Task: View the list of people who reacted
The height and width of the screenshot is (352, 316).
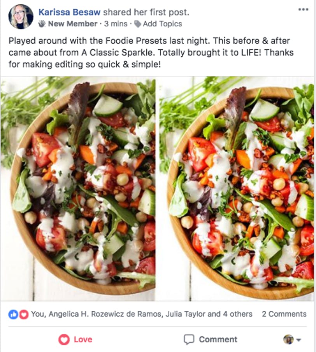Action: (142, 314)
